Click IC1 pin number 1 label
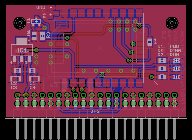The height and width of the screenshot is (140, 192). pyautogui.click(x=11, y=63)
